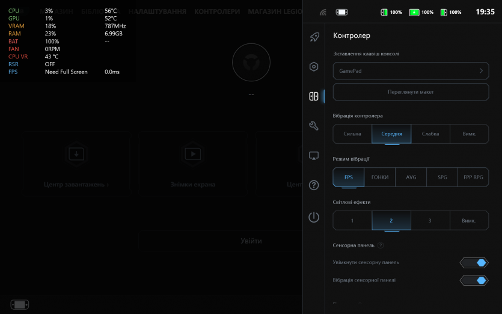Screen dimensions: 502x314
Task: Open the hexagon settings tab in sidebar
Action: pyautogui.click(x=314, y=67)
